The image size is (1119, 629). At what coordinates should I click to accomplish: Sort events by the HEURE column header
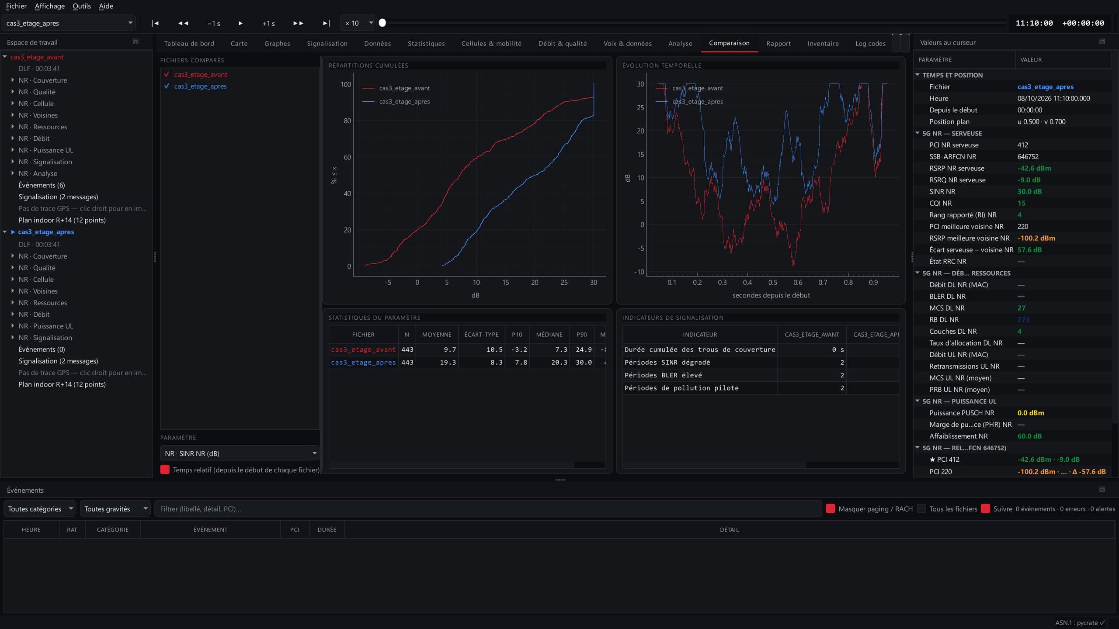tap(31, 529)
